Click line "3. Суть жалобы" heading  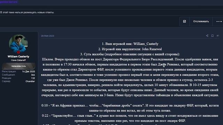130,54
